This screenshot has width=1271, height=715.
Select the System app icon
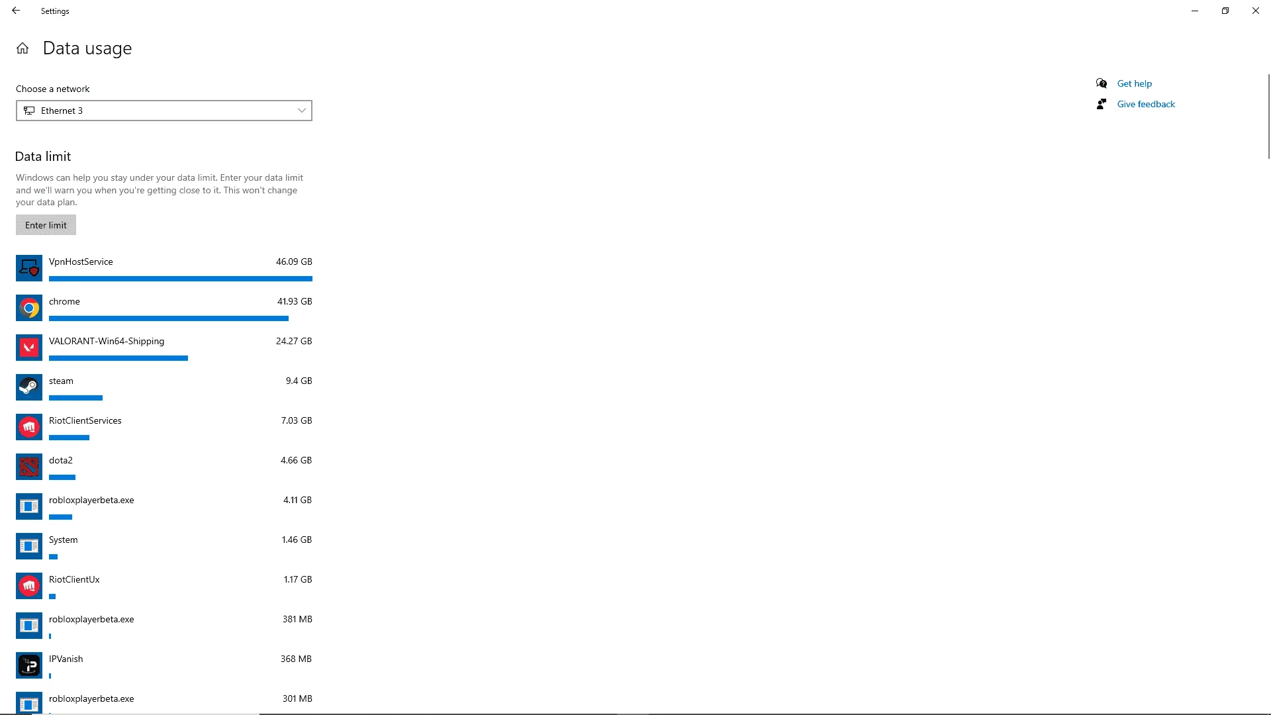(x=29, y=546)
